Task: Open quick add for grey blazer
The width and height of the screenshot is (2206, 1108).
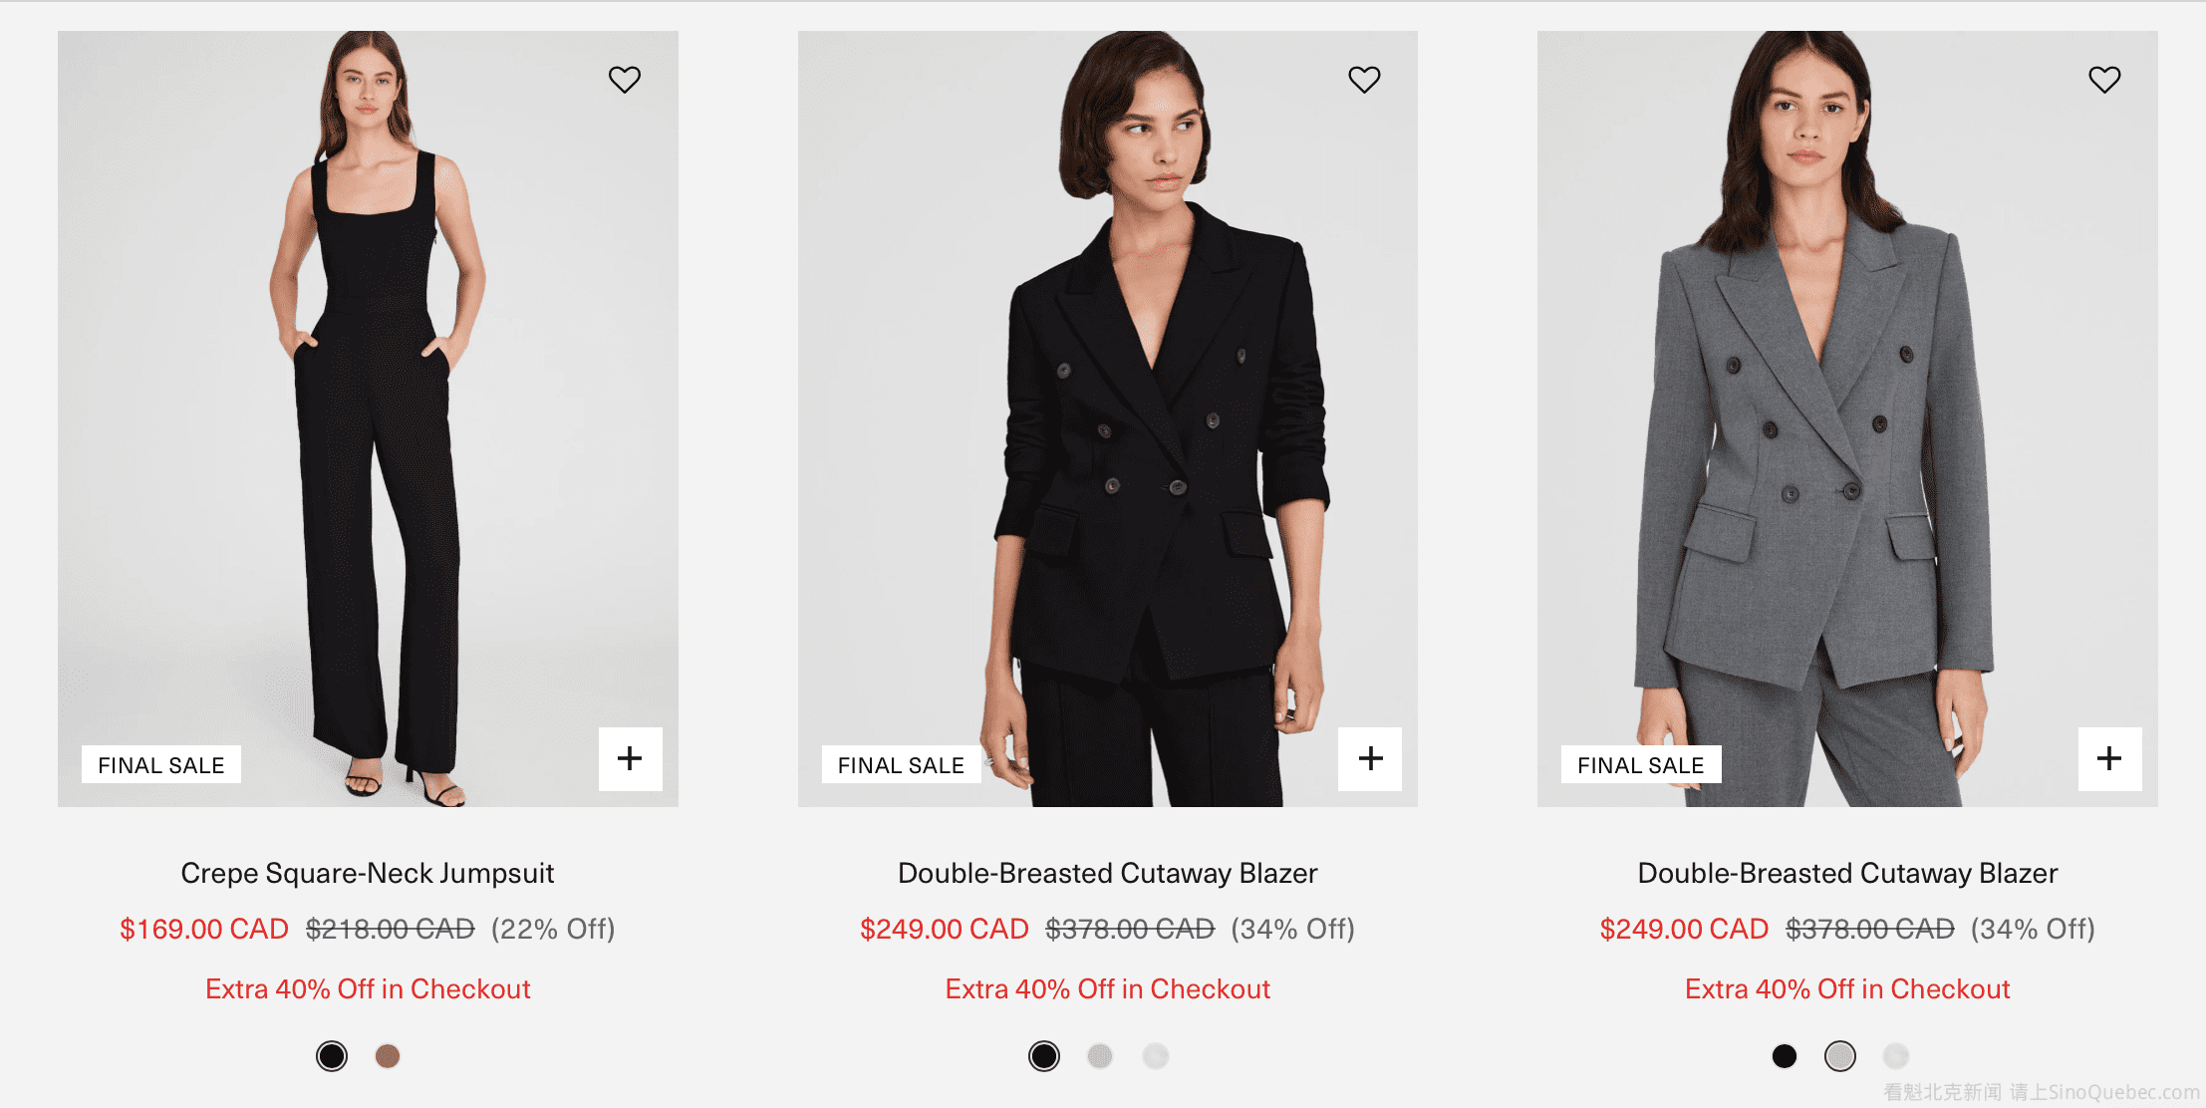Action: point(2109,759)
